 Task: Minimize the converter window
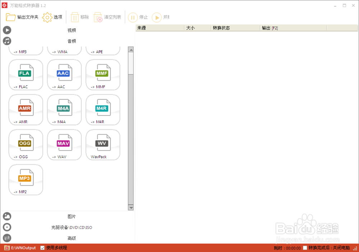tap(335, 5)
